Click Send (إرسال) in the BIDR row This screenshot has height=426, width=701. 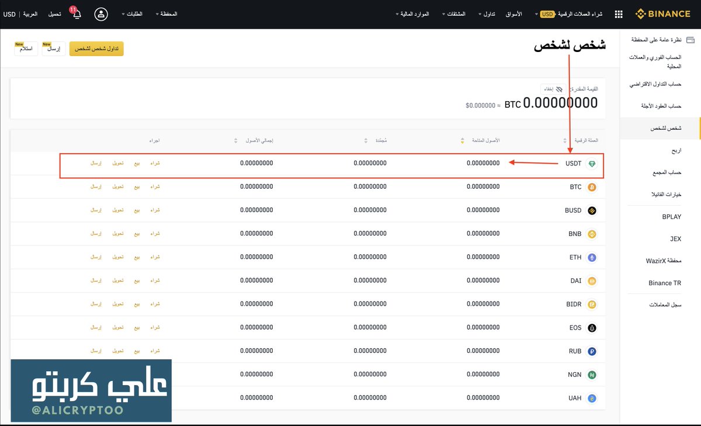coord(95,304)
